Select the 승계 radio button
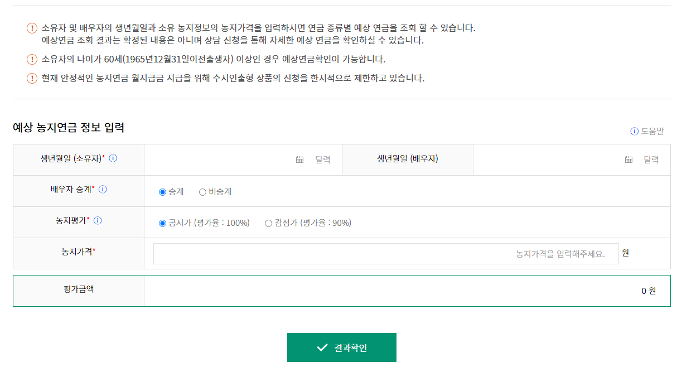 (x=161, y=191)
